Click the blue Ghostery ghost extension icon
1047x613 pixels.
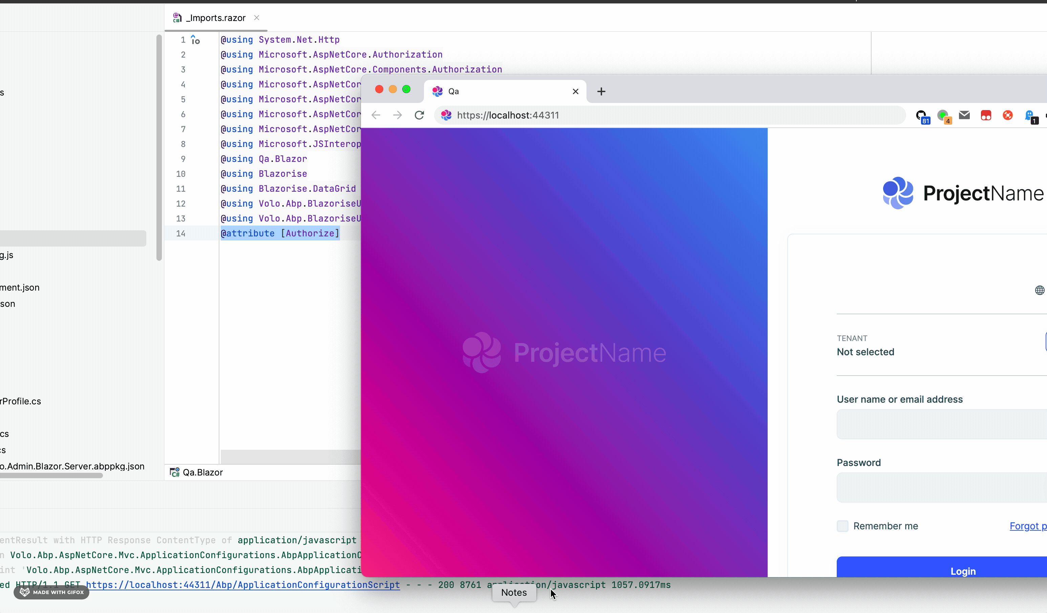1029,115
